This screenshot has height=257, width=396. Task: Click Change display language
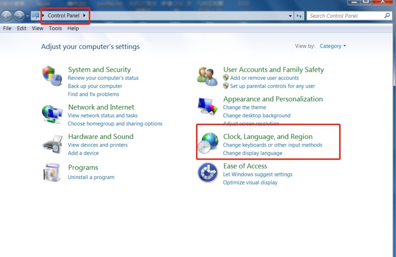(253, 153)
